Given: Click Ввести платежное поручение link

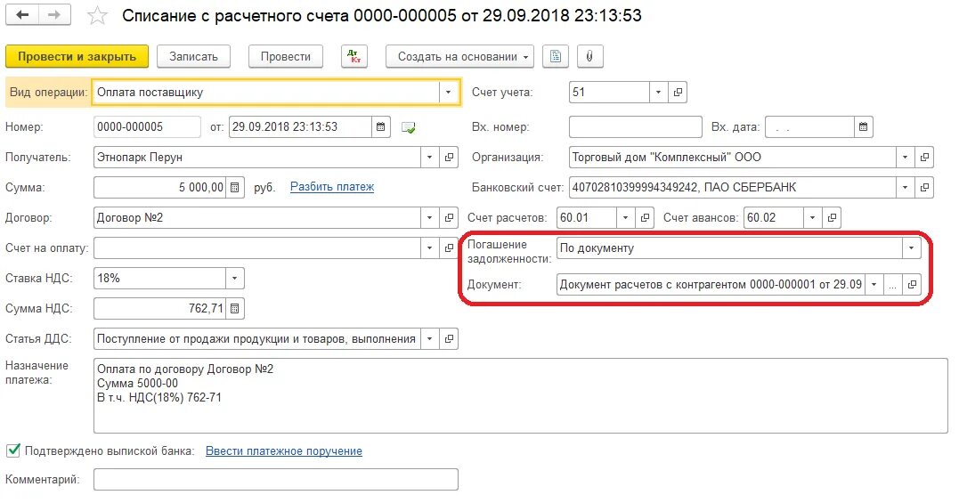Looking at the screenshot, I should (284, 451).
